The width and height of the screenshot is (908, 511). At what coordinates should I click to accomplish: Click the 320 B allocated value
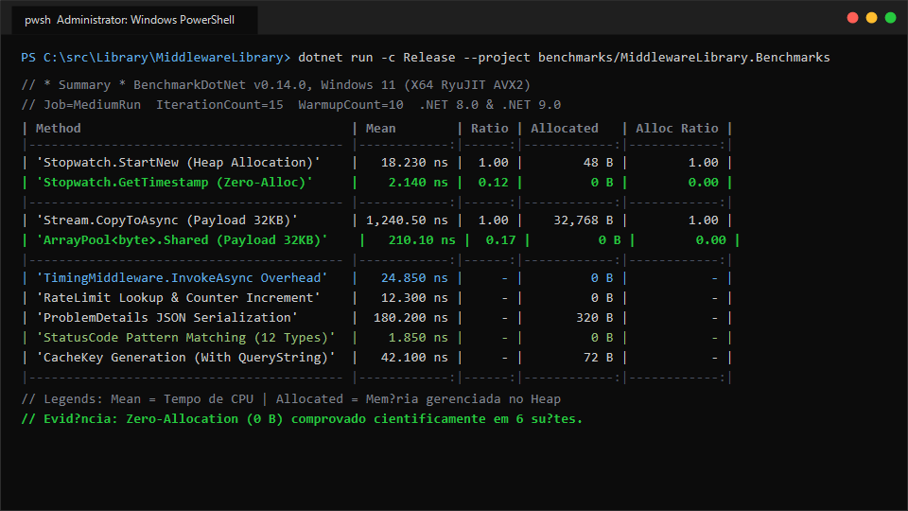(x=594, y=318)
